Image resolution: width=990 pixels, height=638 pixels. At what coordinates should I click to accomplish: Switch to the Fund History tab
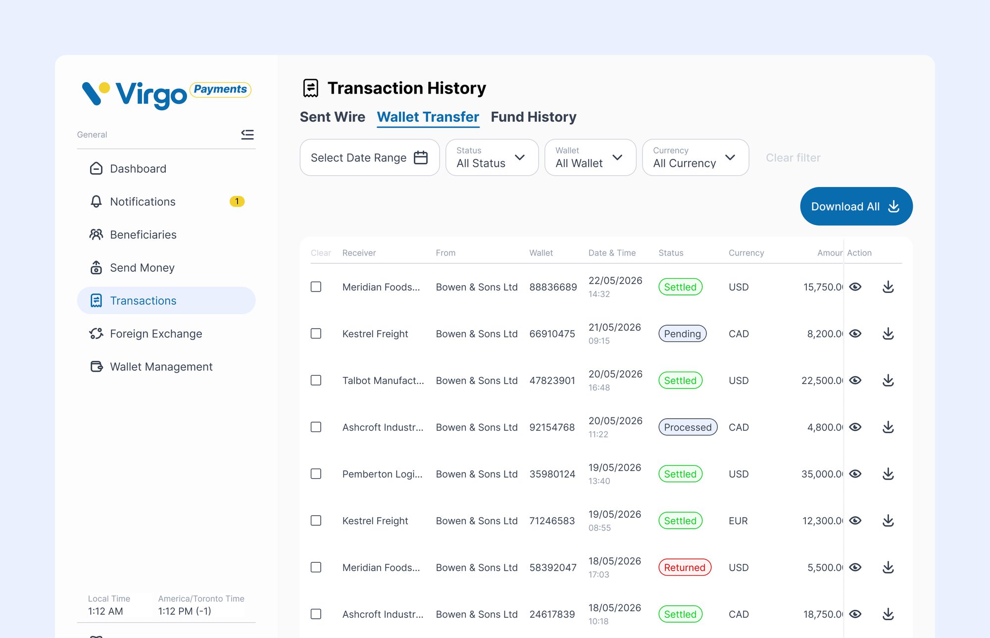(x=534, y=117)
